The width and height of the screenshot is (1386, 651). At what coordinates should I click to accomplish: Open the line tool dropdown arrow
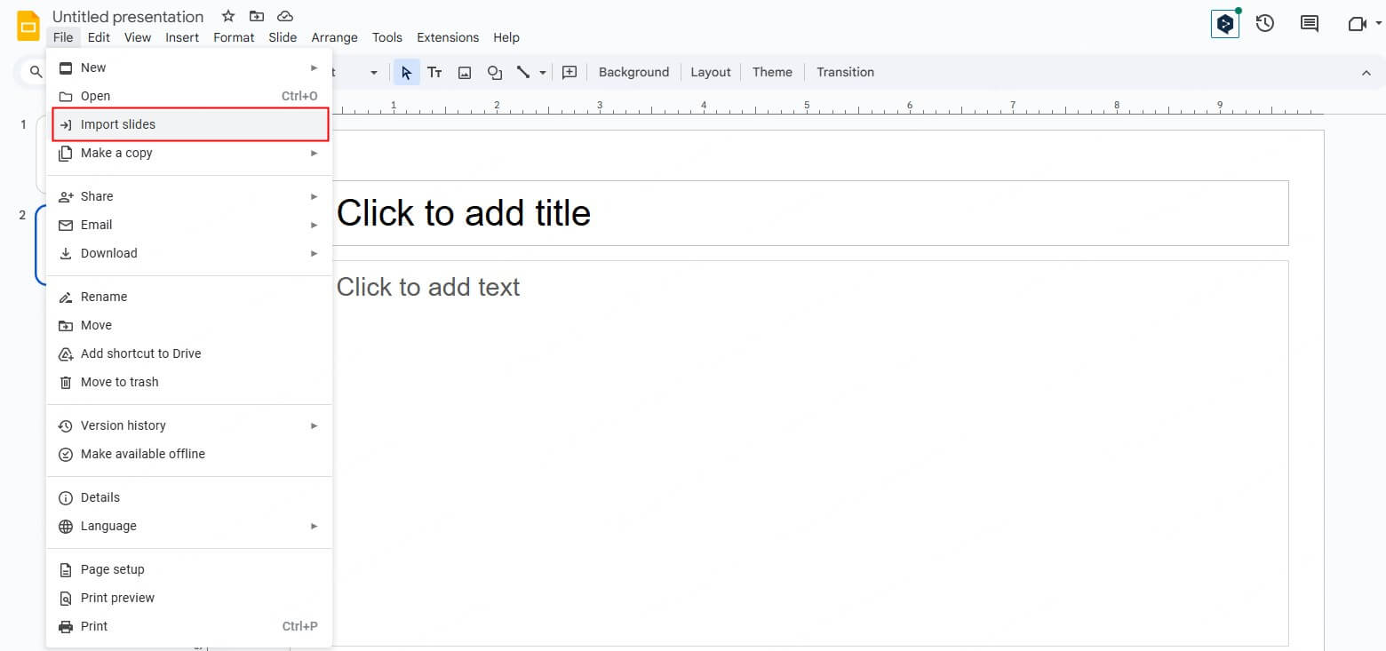543,73
